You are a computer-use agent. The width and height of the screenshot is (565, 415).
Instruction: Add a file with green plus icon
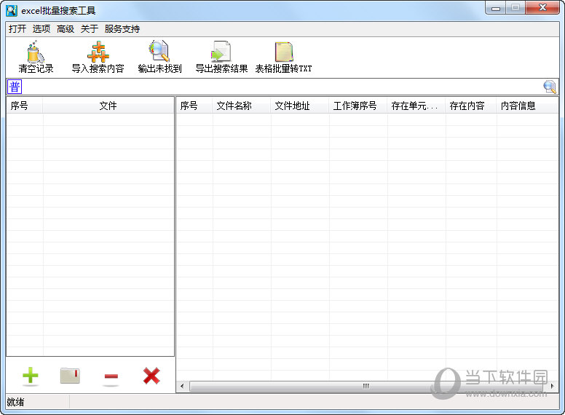point(31,376)
